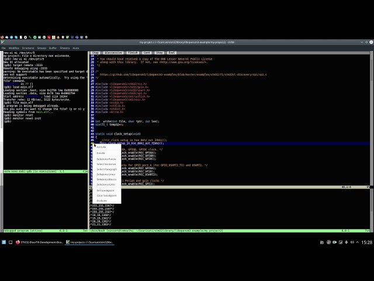Choose Select Sentence in context menu

pos(106,164)
